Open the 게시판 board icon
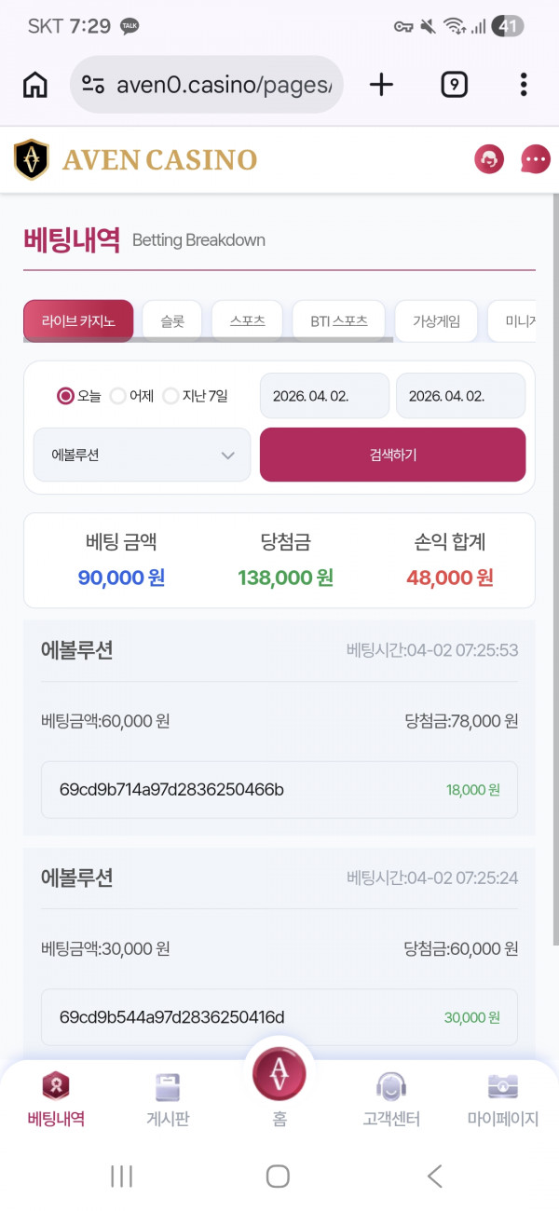The height and width of the screenshot is (1211, 559). coord(167,1096)
